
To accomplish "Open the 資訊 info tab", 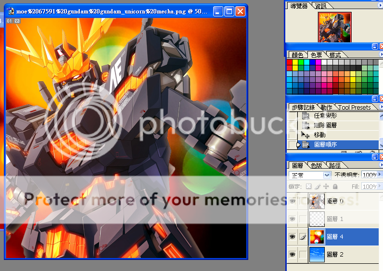I will click(x=320, y=6).
